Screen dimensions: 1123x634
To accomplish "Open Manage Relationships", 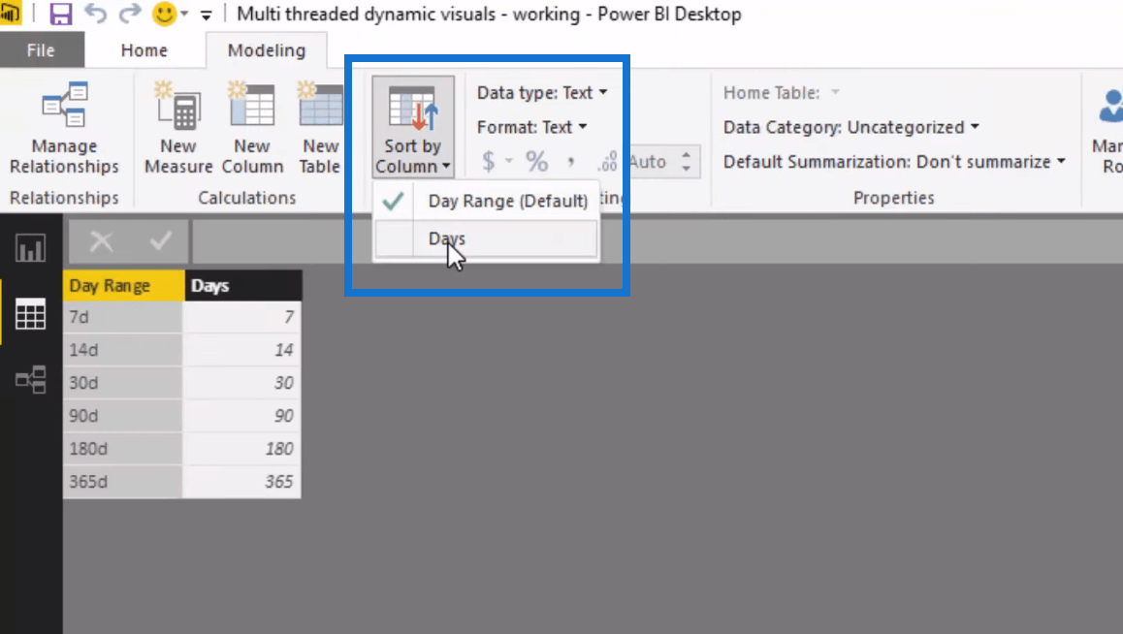I will coord(64,127).
